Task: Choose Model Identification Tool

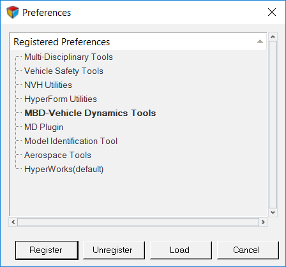Action: (x=71, y=141)
